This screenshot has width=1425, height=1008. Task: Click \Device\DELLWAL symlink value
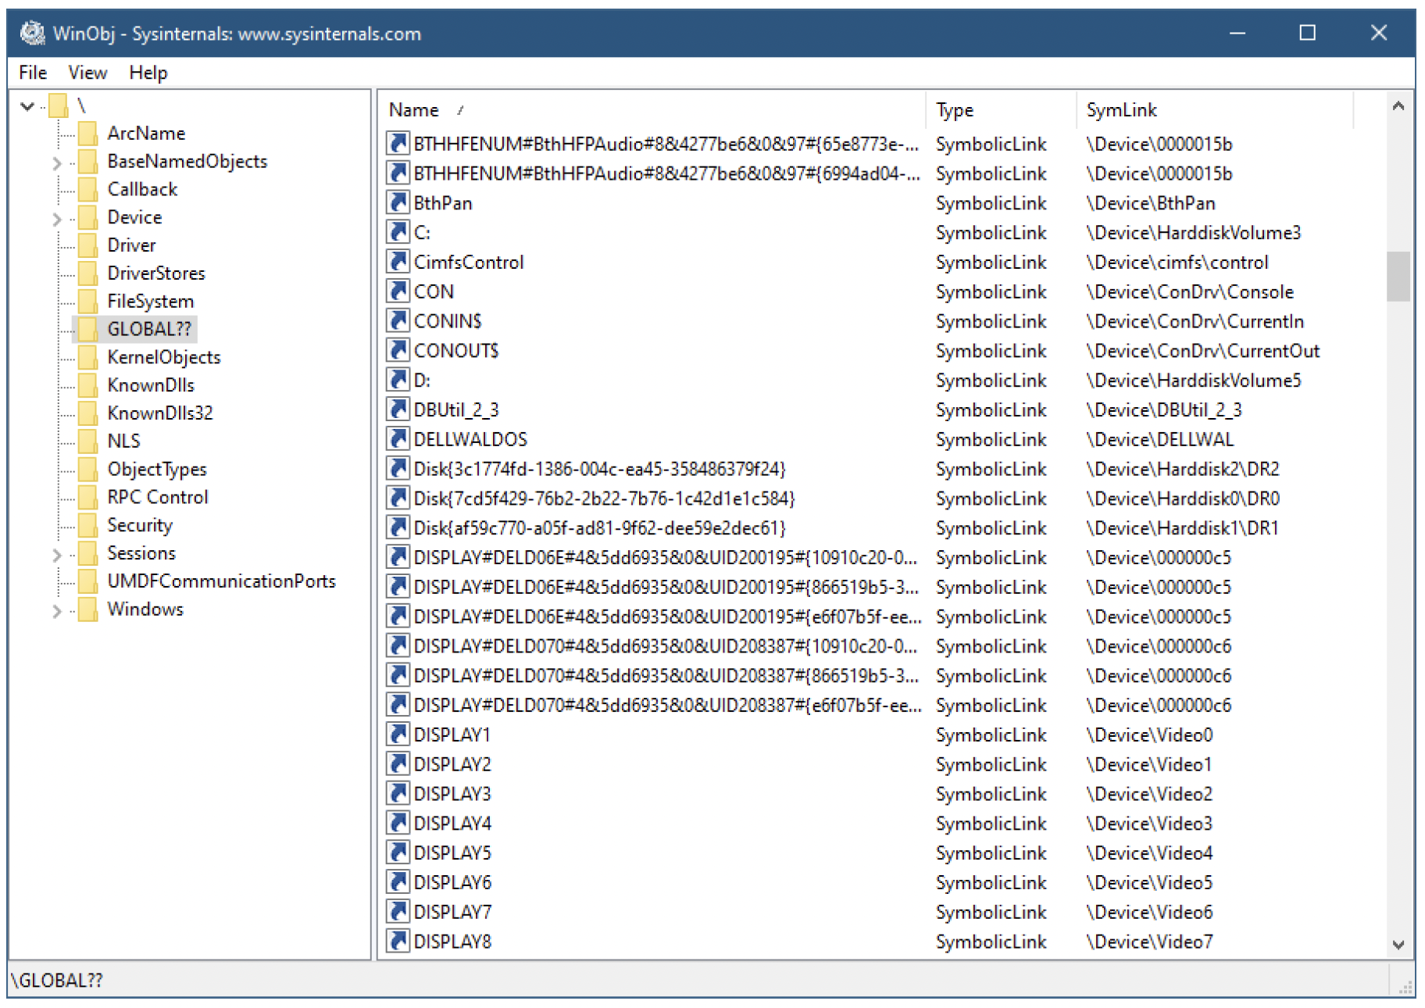1160,439
